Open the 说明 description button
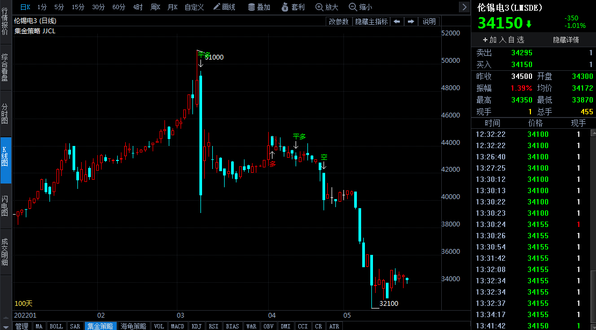596x330 pixels. click(x=429, y=21)
